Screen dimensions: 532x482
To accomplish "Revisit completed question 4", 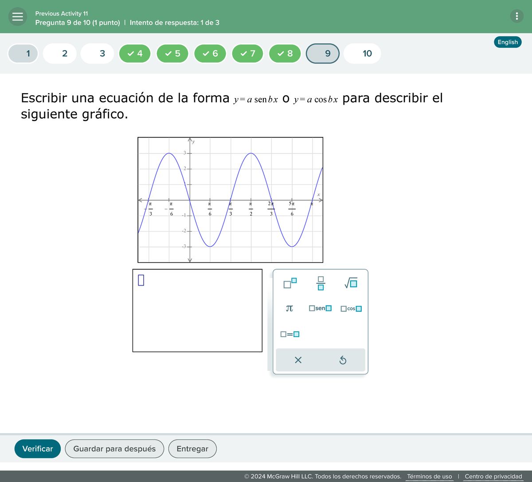I will tap(135, 53).
